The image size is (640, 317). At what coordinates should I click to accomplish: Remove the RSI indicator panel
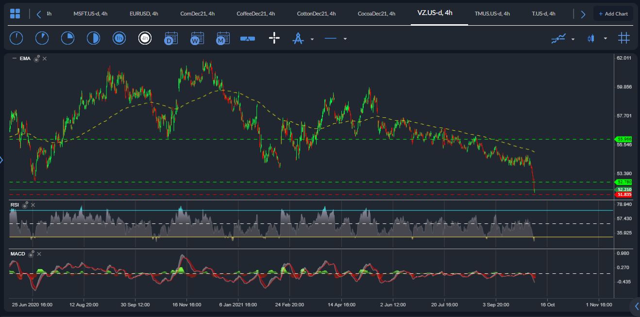pos(33,205)
